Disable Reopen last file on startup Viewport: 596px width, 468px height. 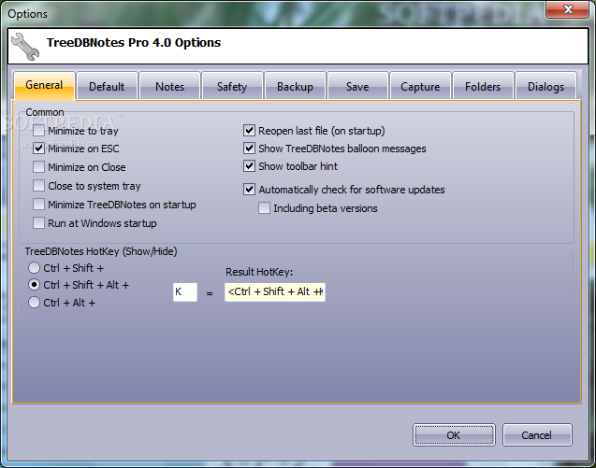pyautogui.click(x=249, y=131)
